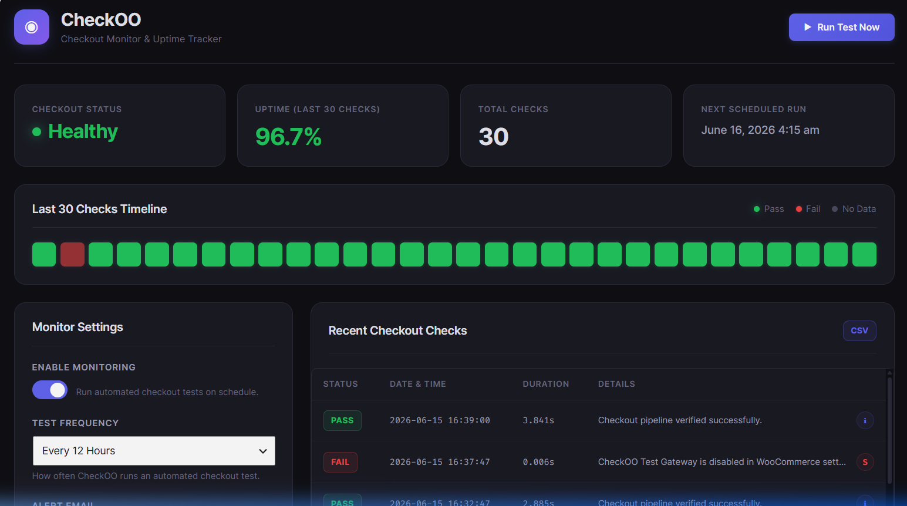This screenshot has height=506, width=907.
Task: Click the 3.841s duration cell
Action: coord(538,420)
